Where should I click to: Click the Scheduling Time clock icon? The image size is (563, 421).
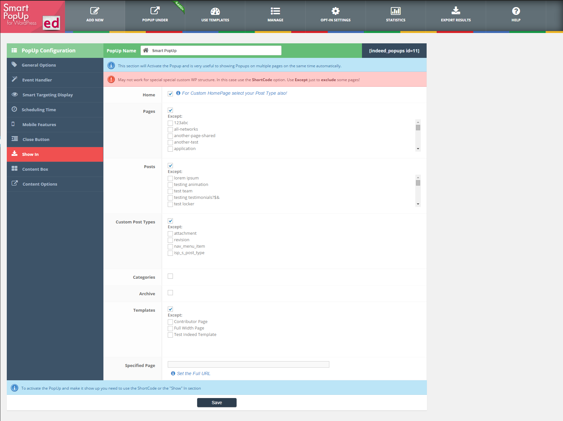point(14,109)
